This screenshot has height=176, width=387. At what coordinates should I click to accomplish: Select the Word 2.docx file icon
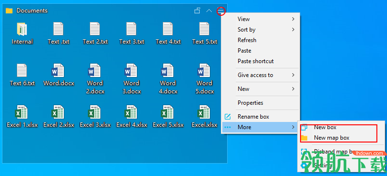pos(95,70)
